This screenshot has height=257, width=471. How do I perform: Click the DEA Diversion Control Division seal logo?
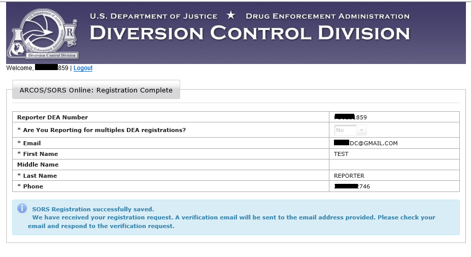tap(43, 34)
